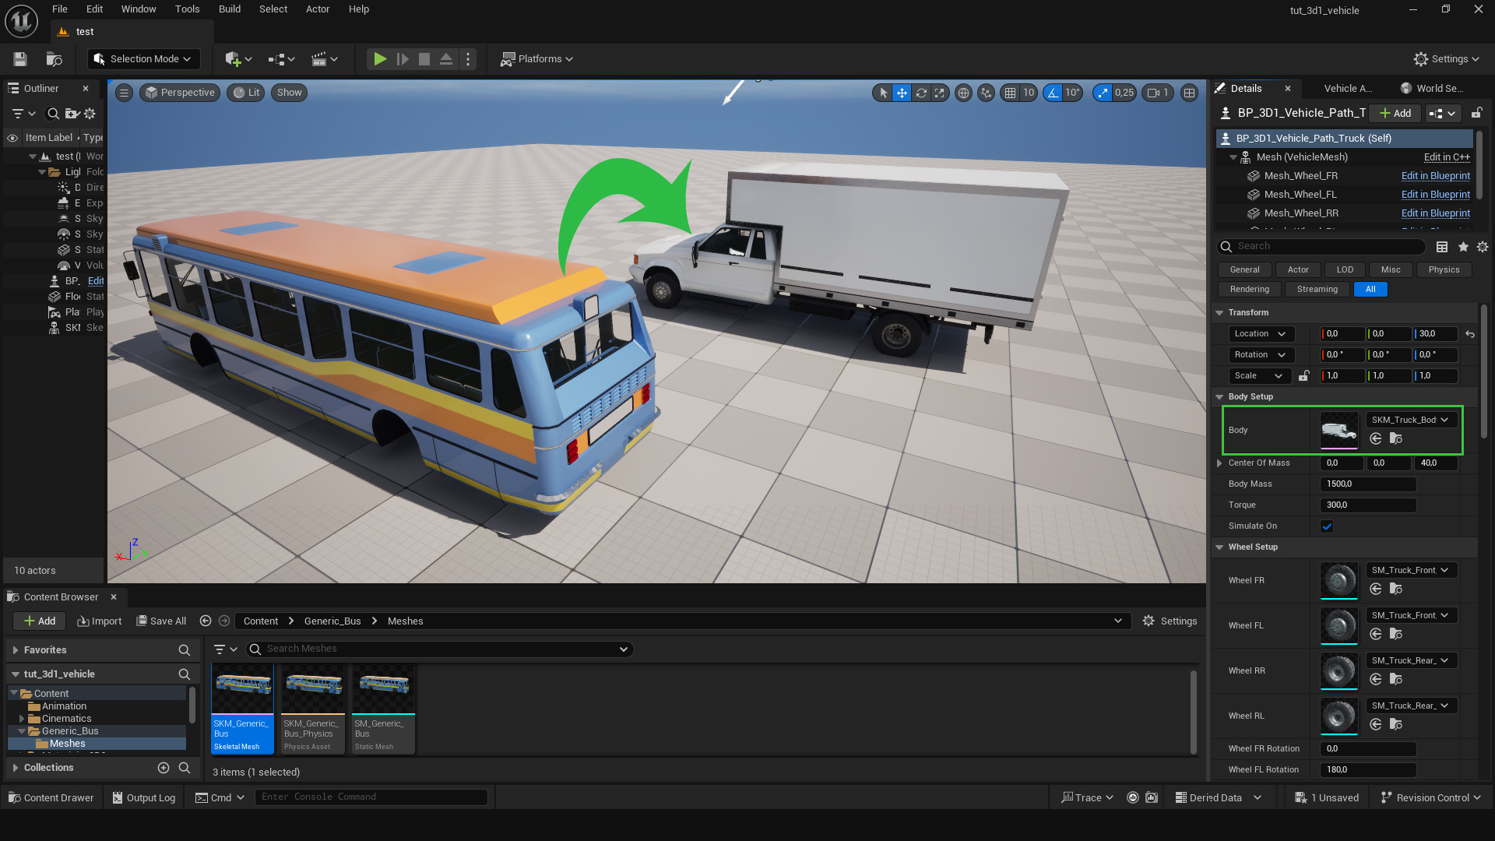Toggle the surface snapping icon in viewport
This screenshot has height=841, width=1495.
tap(987, 93)
